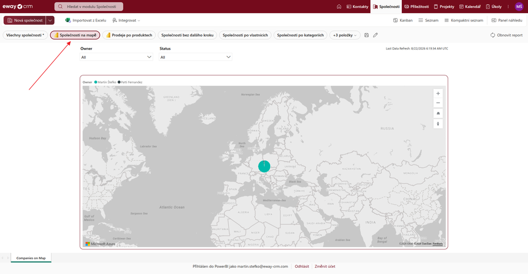Click the map pitch control icon

438,113
